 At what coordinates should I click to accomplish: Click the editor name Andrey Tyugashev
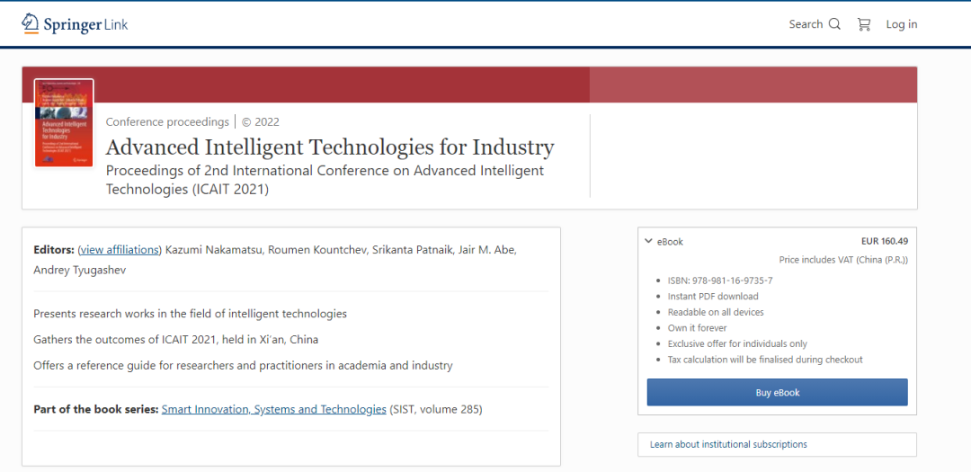(x=80, y=271)
